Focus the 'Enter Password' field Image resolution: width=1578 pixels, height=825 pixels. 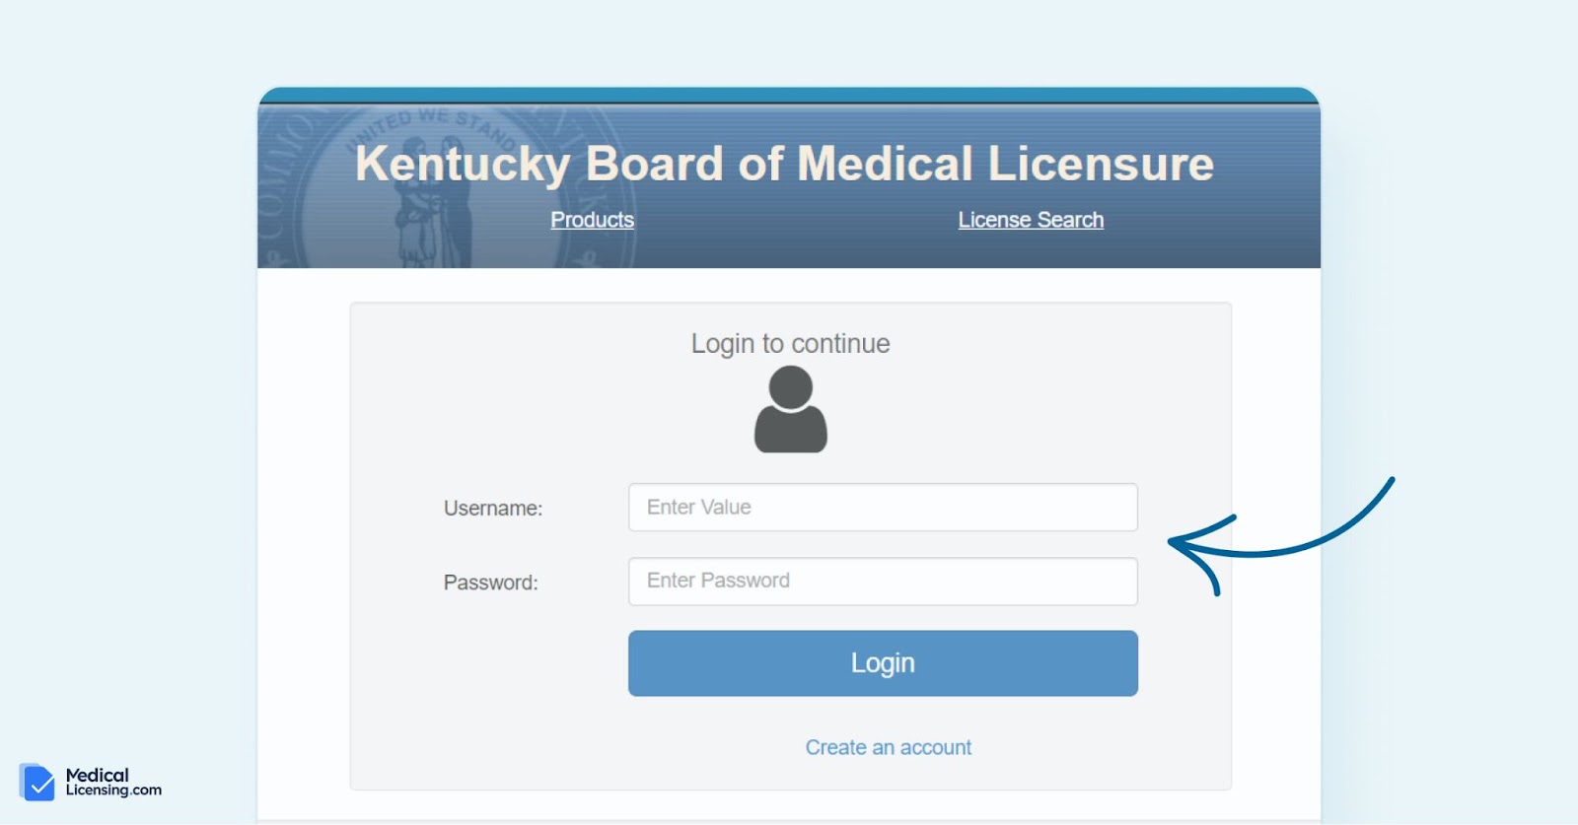(883, 582)
